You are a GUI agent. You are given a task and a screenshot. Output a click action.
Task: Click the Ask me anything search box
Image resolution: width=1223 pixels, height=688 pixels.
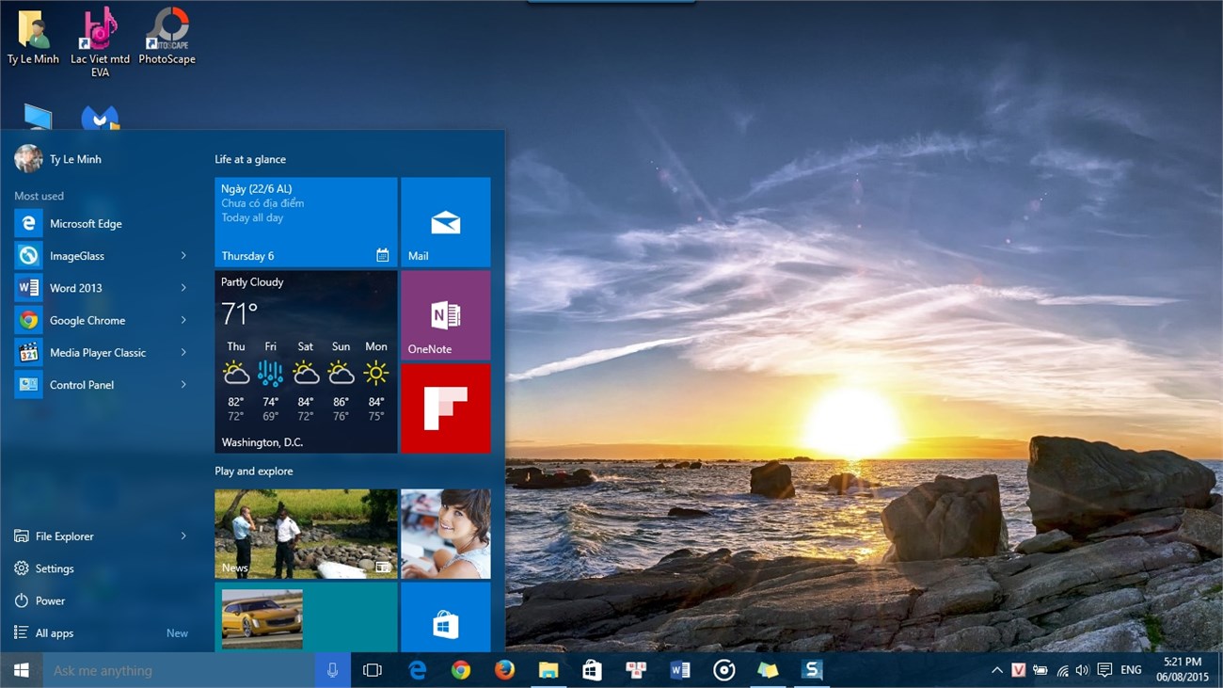(179, 670)
